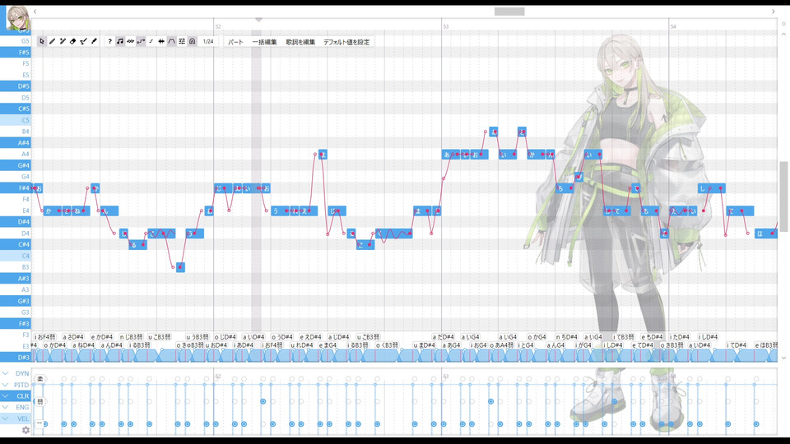This screenshot has width=790, height=444.
Task: Open the 歌詞を編集 menu
Action: (x=301, y=42)
